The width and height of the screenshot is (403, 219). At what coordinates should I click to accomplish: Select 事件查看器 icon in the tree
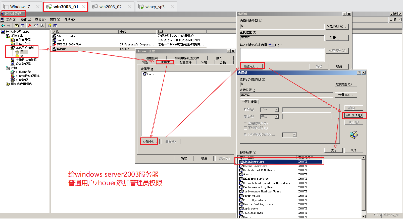13,40
